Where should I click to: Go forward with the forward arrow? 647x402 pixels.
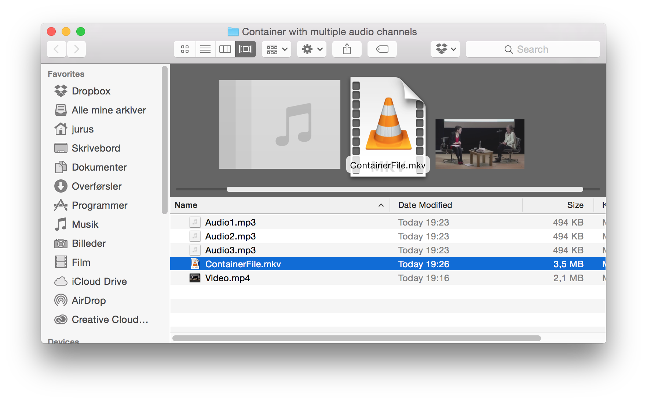coord(76,49)
